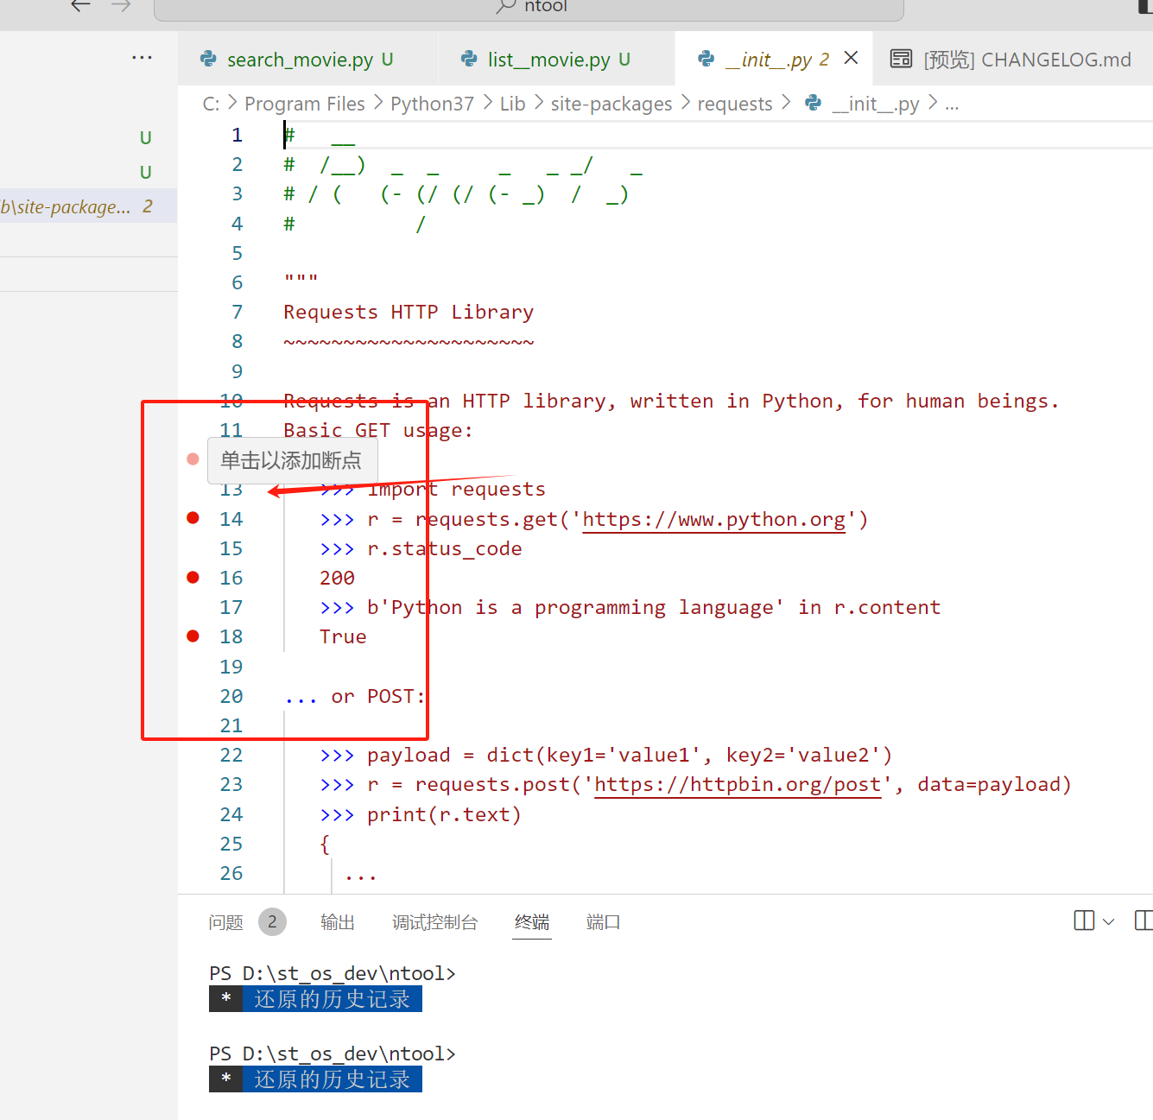Click 'C:' breadcrumb root
This screenshot has height=1120, width=1153.
(x=211, y=104)
